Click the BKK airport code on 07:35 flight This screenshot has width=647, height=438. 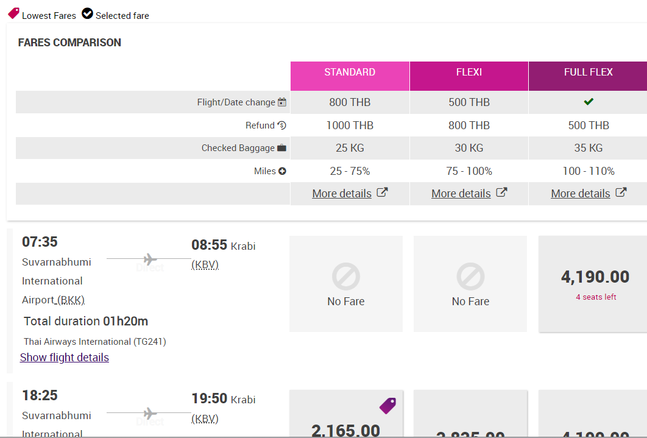pos(71,300)
